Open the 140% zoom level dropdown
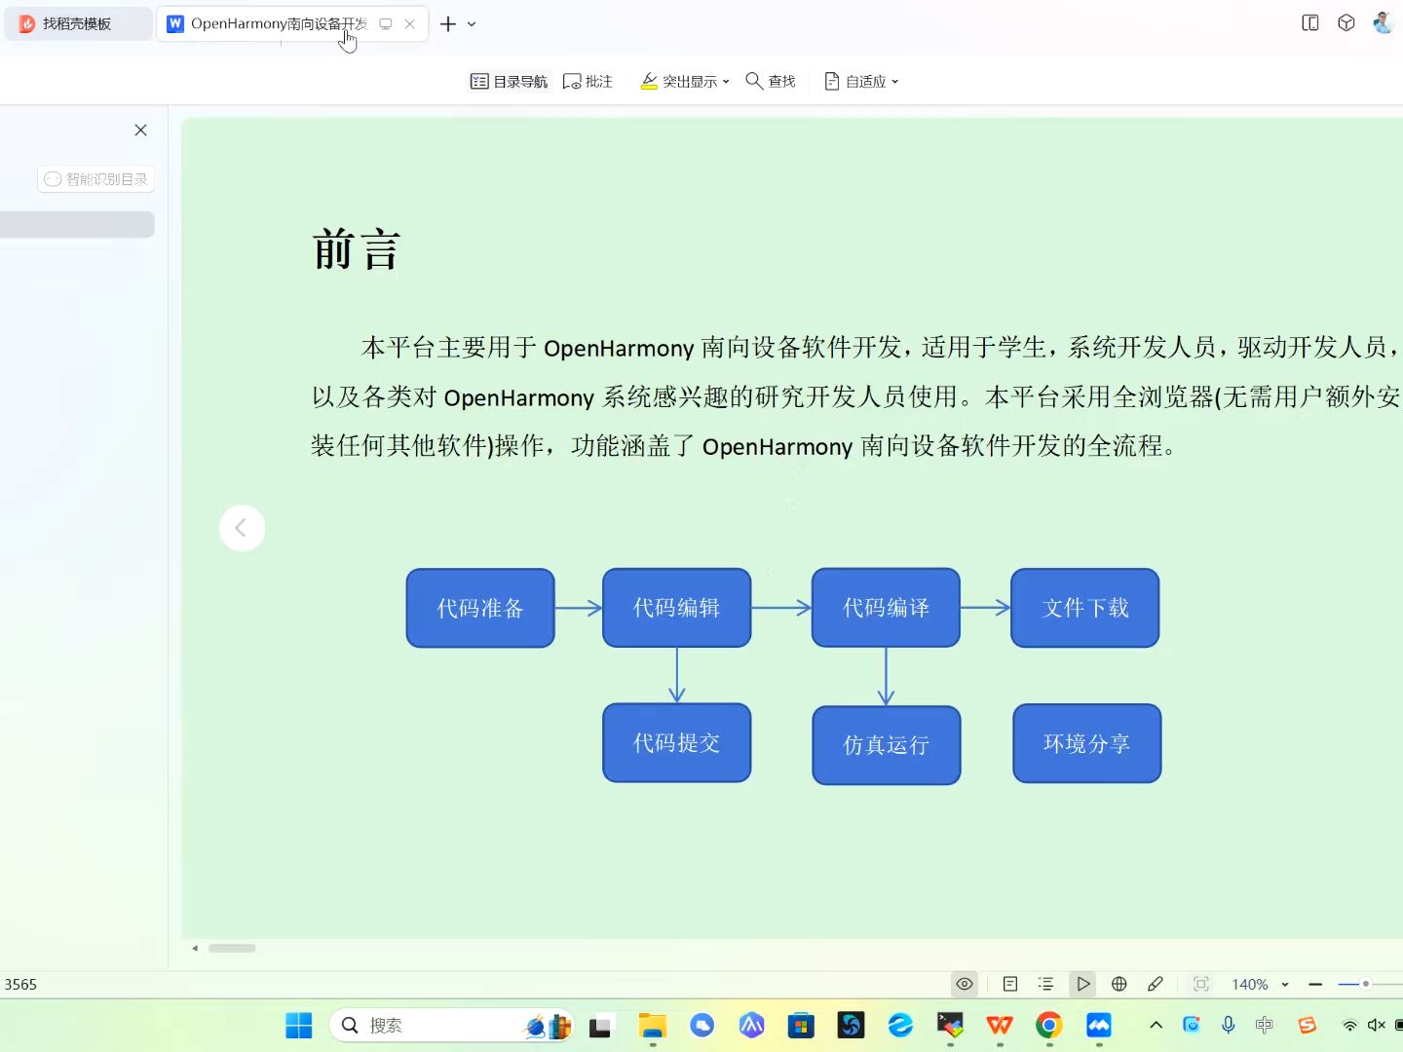1403x1052 pixels. pos(1258,984)
